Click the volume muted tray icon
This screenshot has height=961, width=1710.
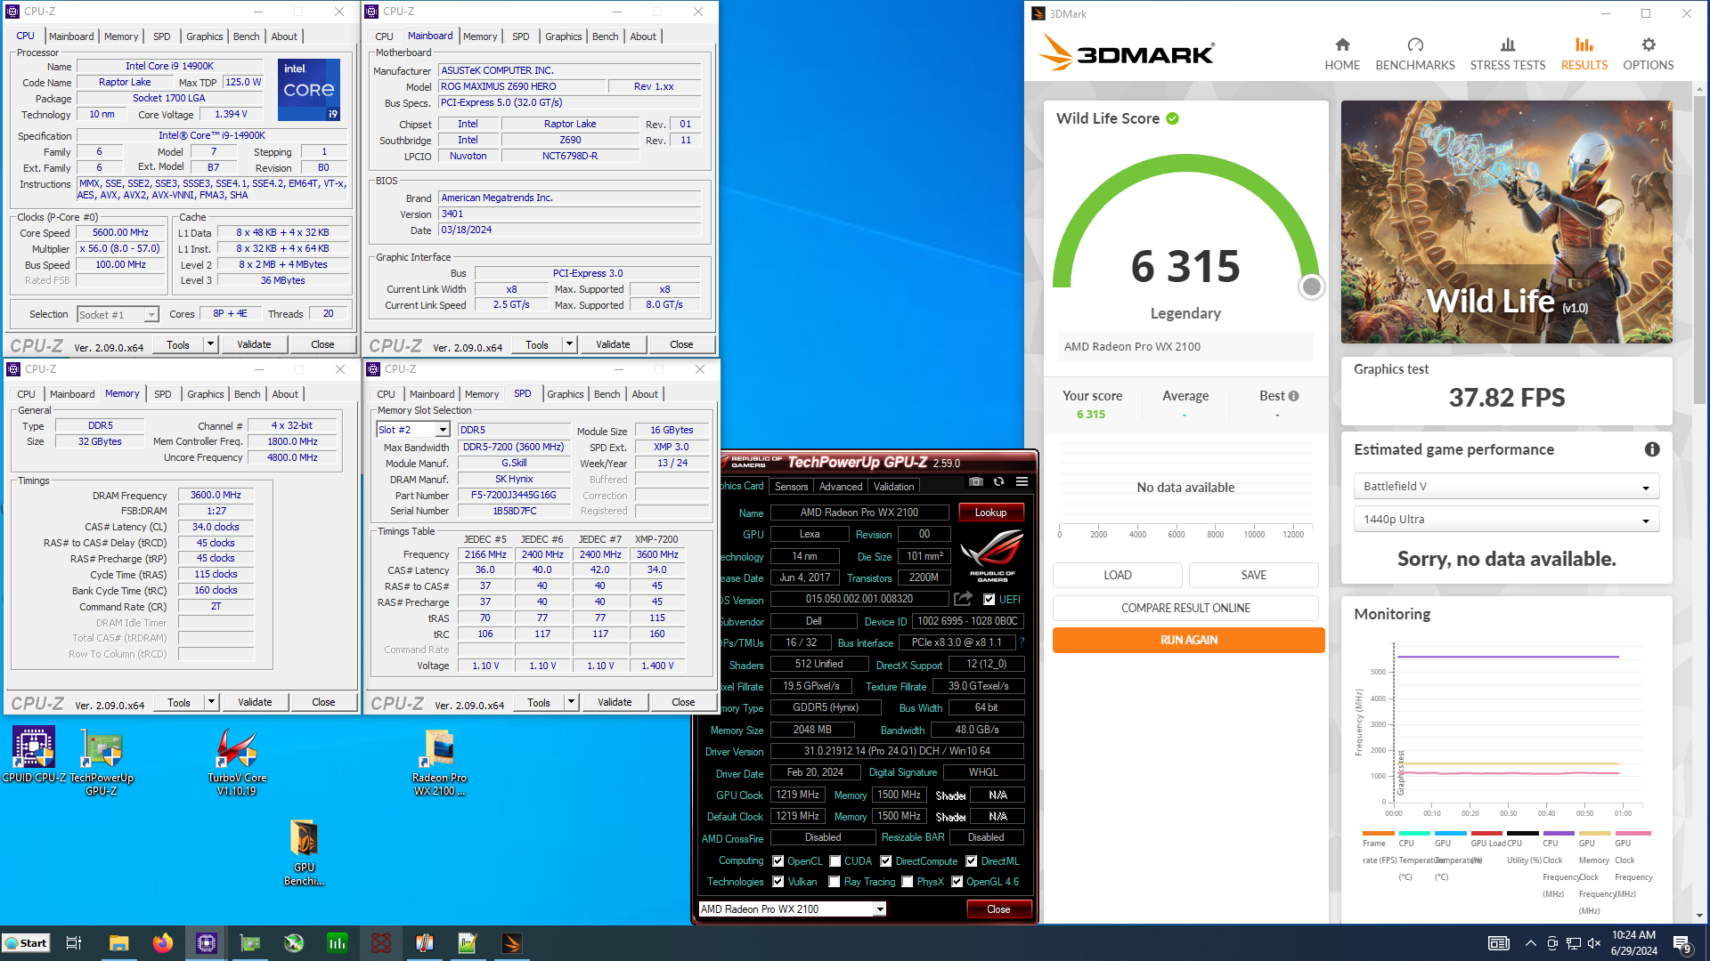tap(1594, 943)
